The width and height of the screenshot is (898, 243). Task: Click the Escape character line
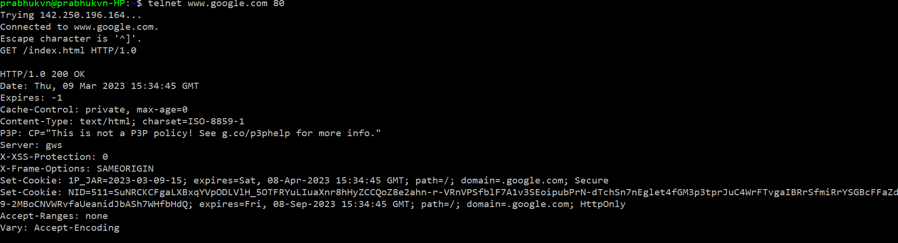pos(71,39)
